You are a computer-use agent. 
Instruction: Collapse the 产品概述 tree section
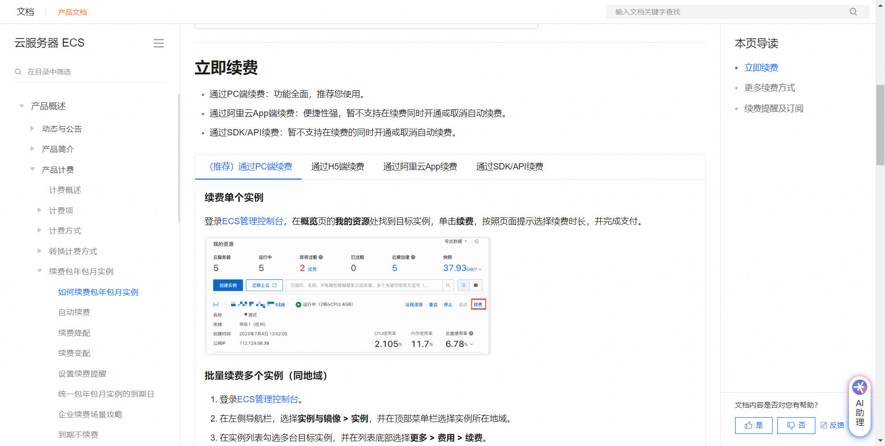(22, 106)
